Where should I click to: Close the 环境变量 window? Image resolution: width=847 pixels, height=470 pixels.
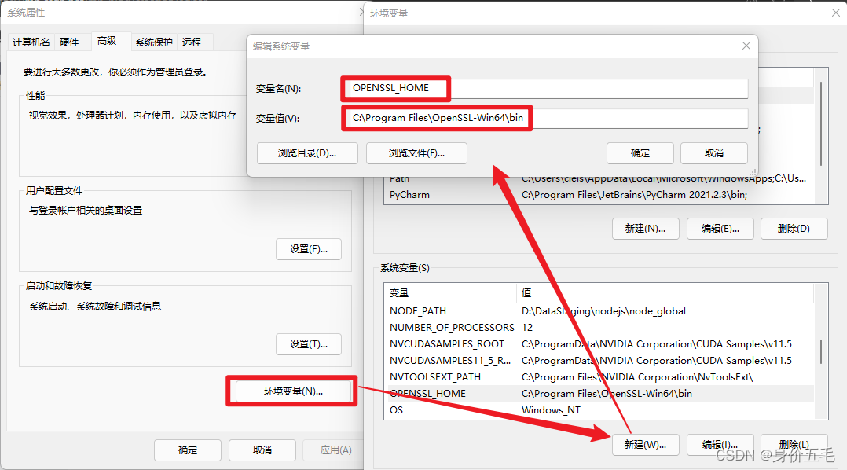click(x=834, y=13)
